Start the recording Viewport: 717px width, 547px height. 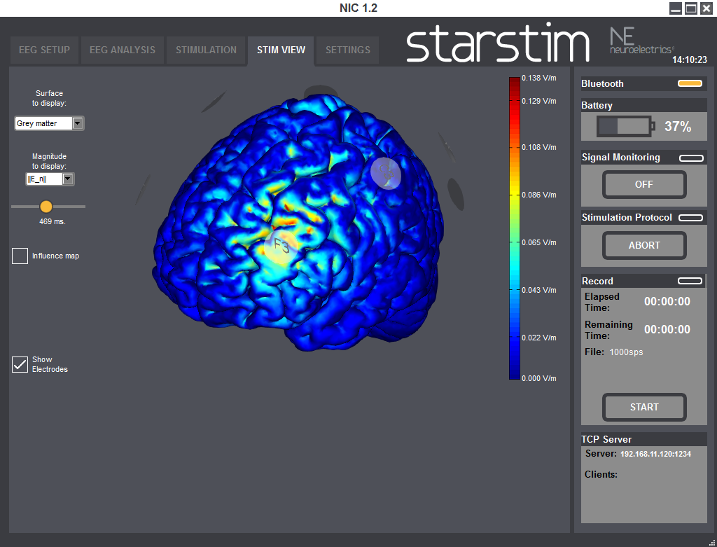(x=644, y=407)
